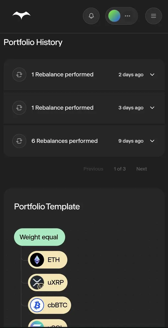Click the 1 of 3 page indicator
This screenshot has width=168, height=328.
tap(120, 169)
